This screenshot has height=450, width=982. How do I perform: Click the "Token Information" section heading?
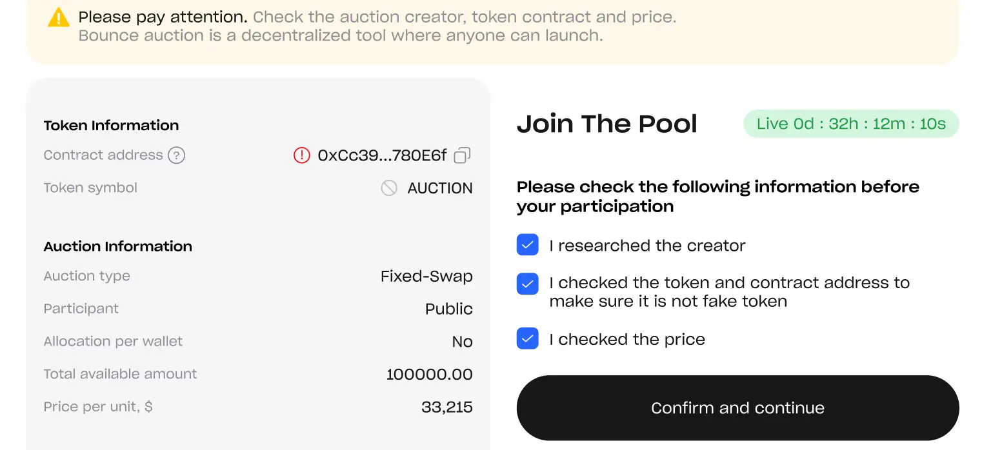[111, 126]
